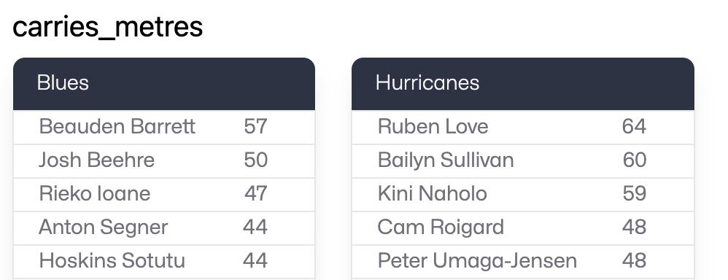Select Bailyn Sullivan row
This screenshot has height=280, width=728.
click(523, 160)
